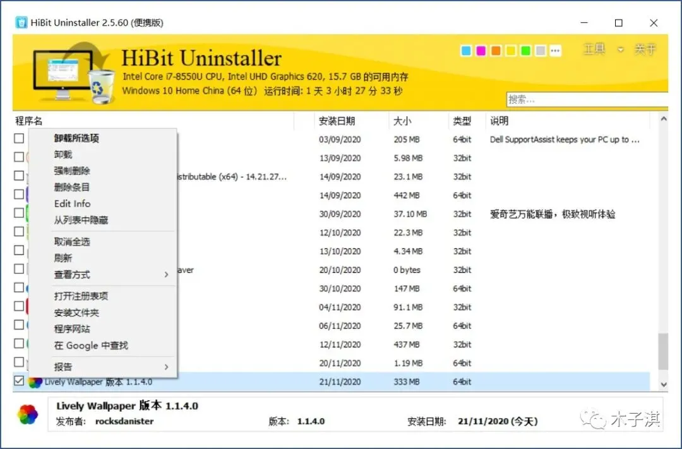Image resolution: width=682 pixels, height=449 pixels.
Task: Select 强制删除 from context menu
Action: (x=72, y=171)
